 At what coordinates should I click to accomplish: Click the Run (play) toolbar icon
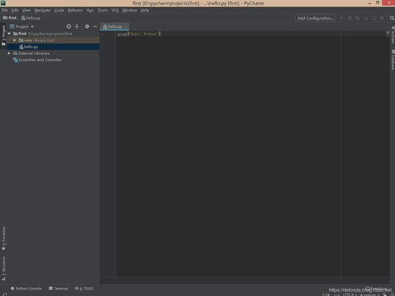point(342,18)
